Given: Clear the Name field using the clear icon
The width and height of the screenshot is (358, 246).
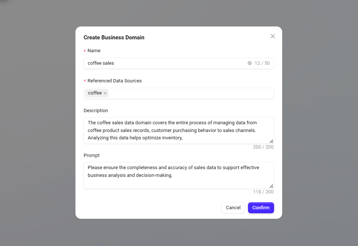Looking at the screenshot, I should 249,63.
